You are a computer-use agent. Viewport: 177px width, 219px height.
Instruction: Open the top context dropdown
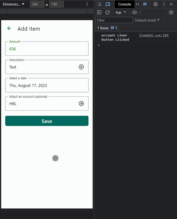tap(121, 13)
